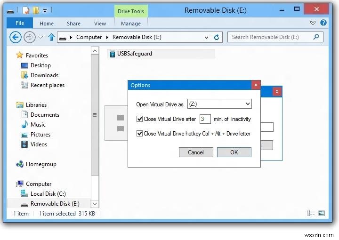Toggle Close Virtual Drive hotkey checkbox
The width and height of the screenshot is (339, 240).
[x=140, y=134]
